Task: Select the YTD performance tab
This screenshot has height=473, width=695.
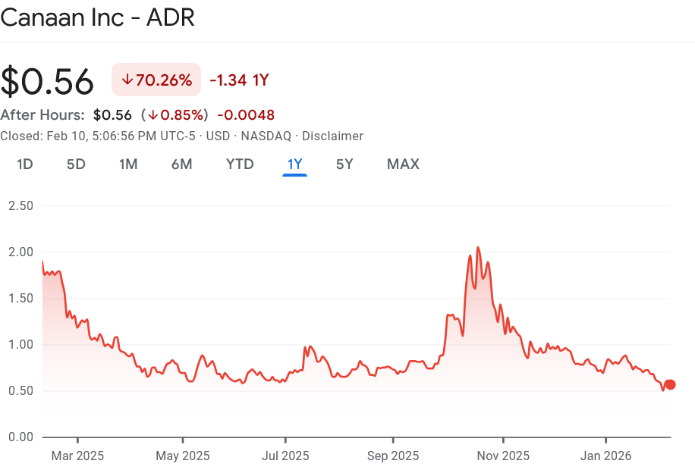Action: 240,164
